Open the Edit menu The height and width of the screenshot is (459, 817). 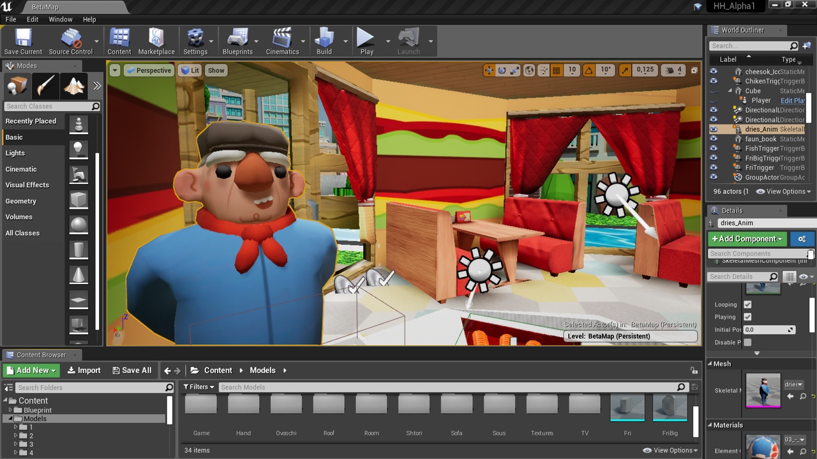point(33,19)
